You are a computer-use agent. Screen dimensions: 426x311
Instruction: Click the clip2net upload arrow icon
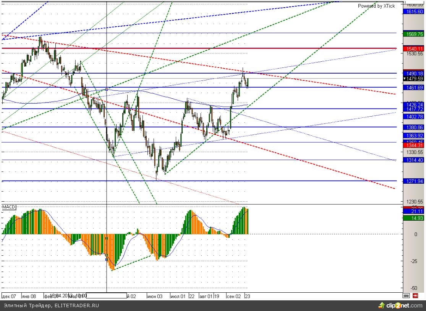(381, 305)
